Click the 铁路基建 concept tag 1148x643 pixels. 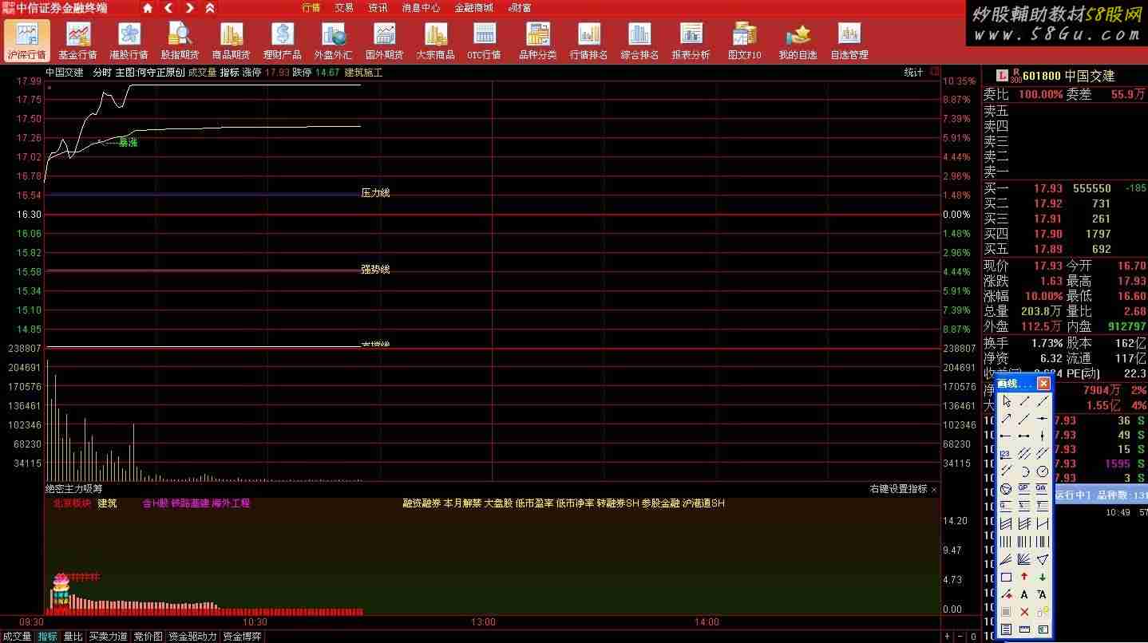point(190,503)
